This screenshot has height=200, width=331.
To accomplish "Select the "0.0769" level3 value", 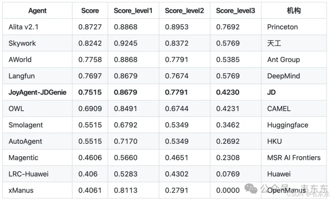I will click(228, 174).
